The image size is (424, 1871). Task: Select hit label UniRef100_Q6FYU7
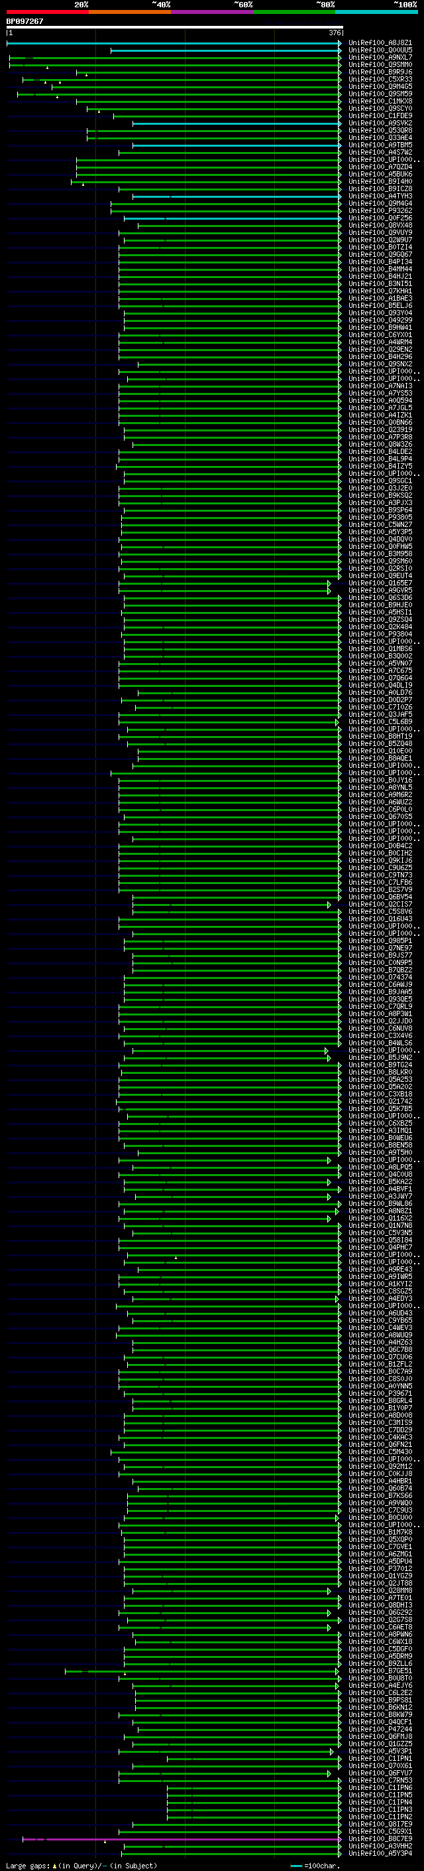click(x=380, y=1773)
